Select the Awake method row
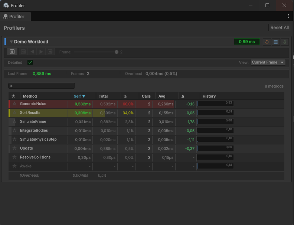294x225 pixels. pyautogui.click(x=146, y=166)
